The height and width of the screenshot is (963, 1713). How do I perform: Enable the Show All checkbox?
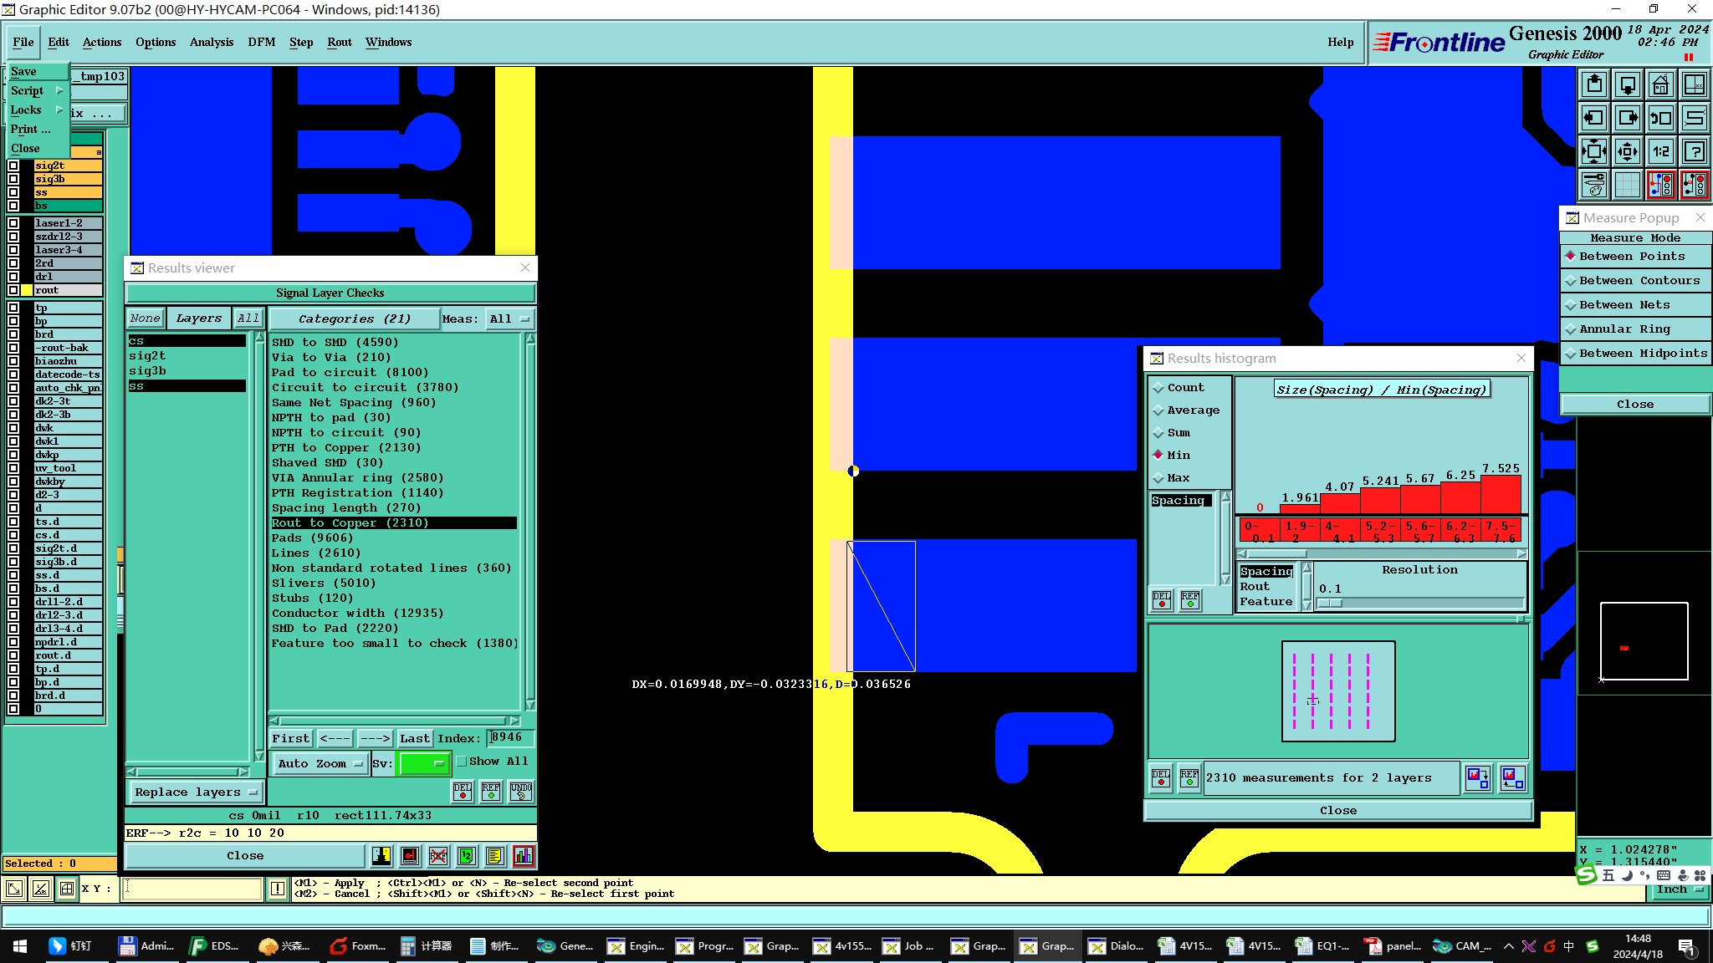[x=462, y=762]
